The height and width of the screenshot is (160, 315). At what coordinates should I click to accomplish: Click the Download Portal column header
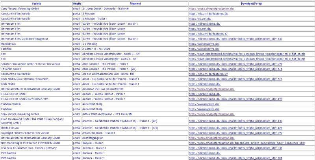(252, 3)
